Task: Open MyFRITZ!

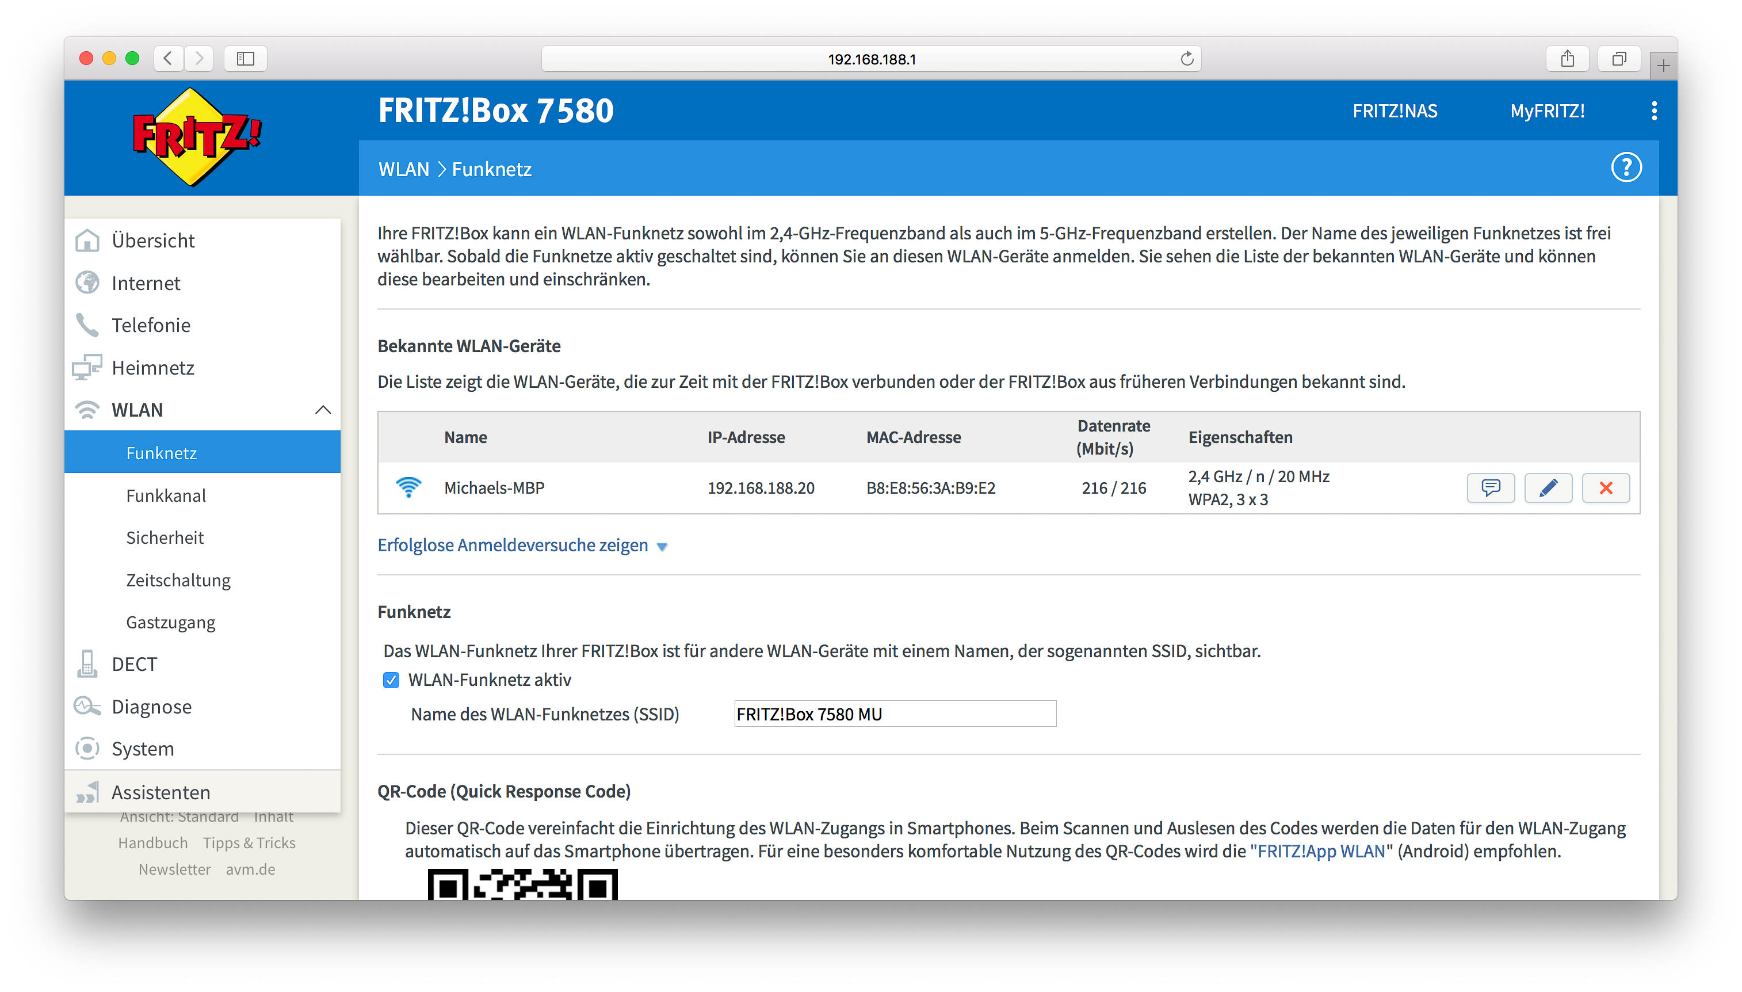Action: (1546, 111)
